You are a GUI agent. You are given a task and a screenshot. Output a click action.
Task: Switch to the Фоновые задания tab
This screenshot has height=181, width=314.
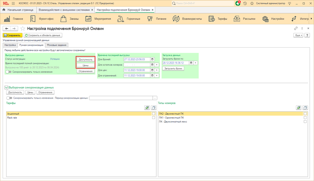[57, 45]
